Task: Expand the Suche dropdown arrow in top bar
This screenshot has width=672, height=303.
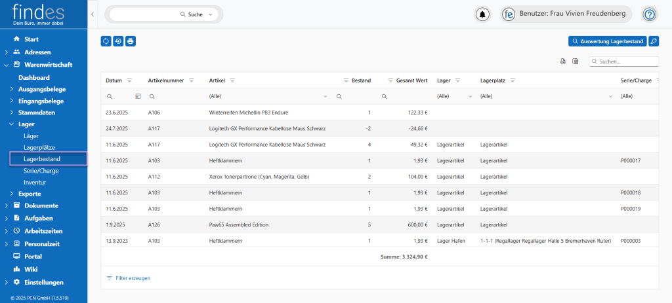Action: (x=210, y=14)
